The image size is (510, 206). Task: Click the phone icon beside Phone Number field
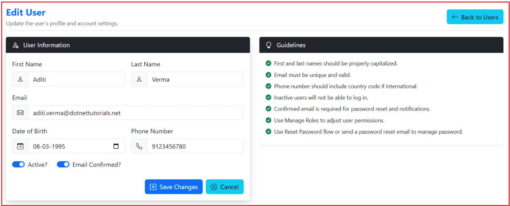(139, 146)
